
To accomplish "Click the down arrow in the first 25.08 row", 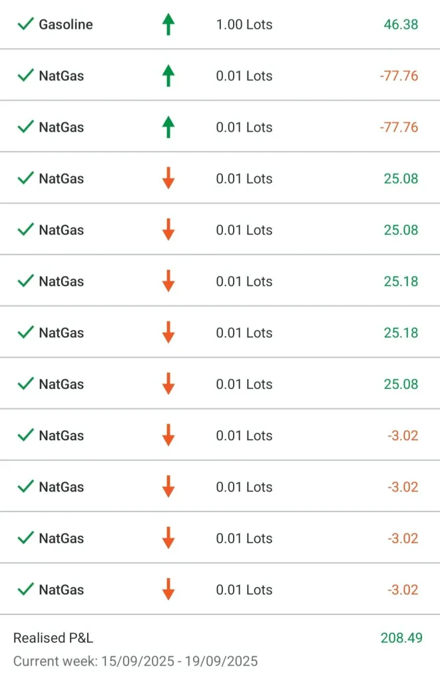I will tap(168, 179).
